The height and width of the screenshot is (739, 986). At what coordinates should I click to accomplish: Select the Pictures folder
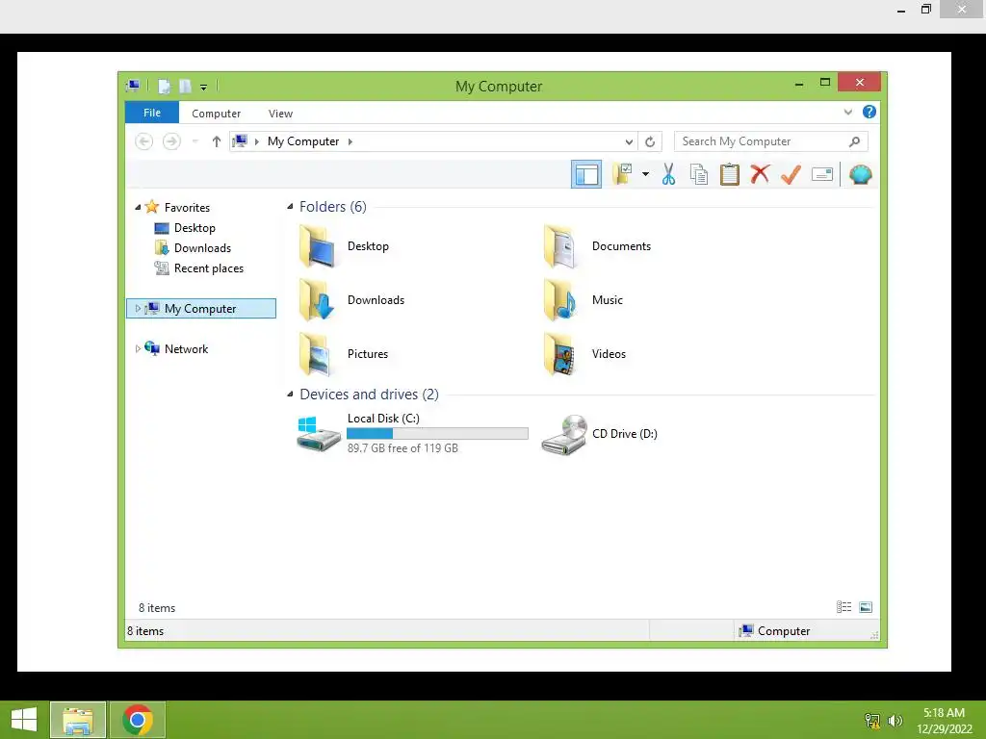coord(344,354)
